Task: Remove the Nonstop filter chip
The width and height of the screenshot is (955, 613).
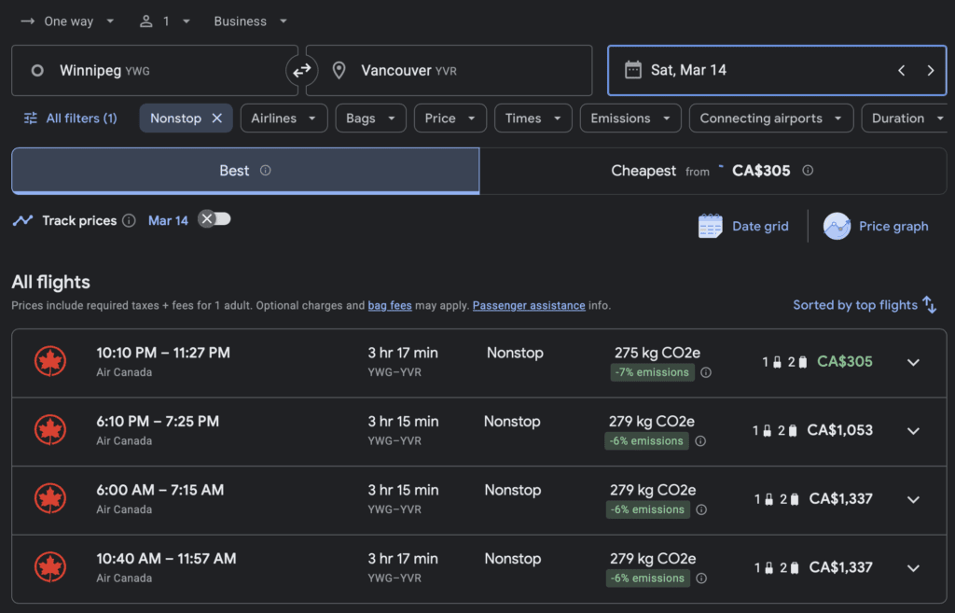Action: pyautogui.click(x=216, y=118)
